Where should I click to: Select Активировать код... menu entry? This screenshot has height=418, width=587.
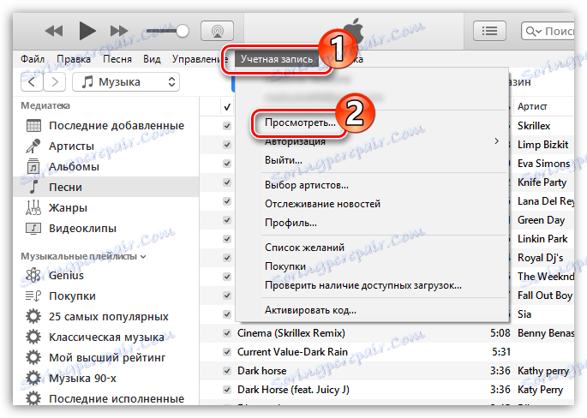point(311,310)
